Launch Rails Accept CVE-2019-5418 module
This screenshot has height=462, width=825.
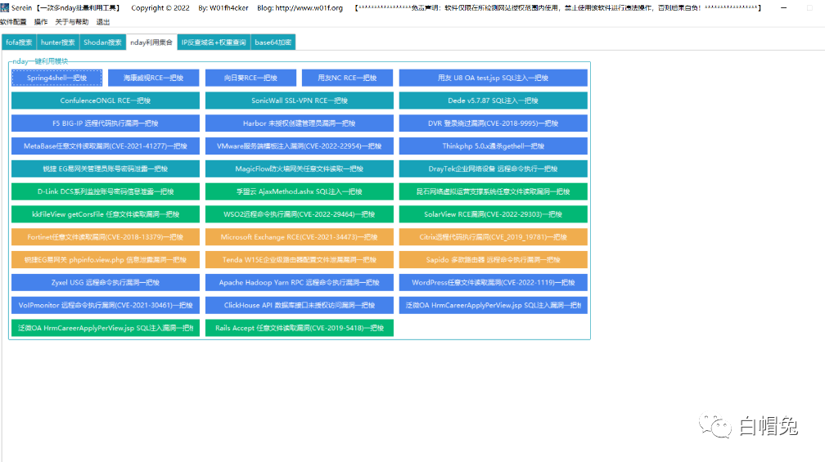300,327
